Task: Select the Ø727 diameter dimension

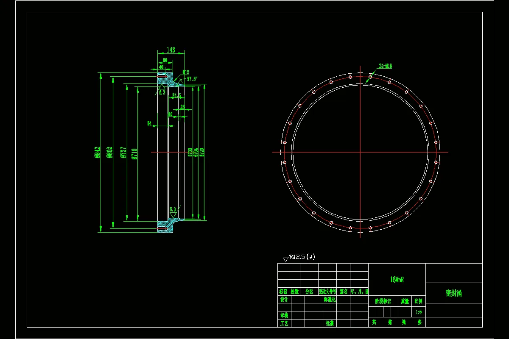Action: tap(123, 153)
